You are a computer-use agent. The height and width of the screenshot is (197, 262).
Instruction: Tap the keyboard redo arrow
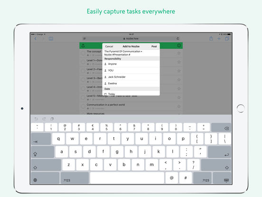[44, 119]
